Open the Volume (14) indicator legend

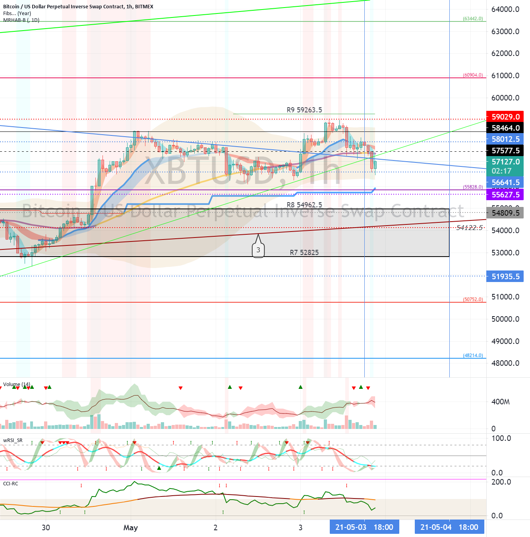pyautogui.click(x=17, y=384)
